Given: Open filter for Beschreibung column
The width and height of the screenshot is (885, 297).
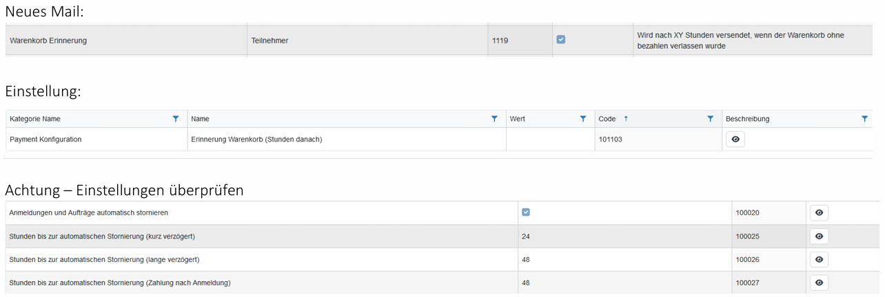Looking at the screenshot, I should 864,119.
